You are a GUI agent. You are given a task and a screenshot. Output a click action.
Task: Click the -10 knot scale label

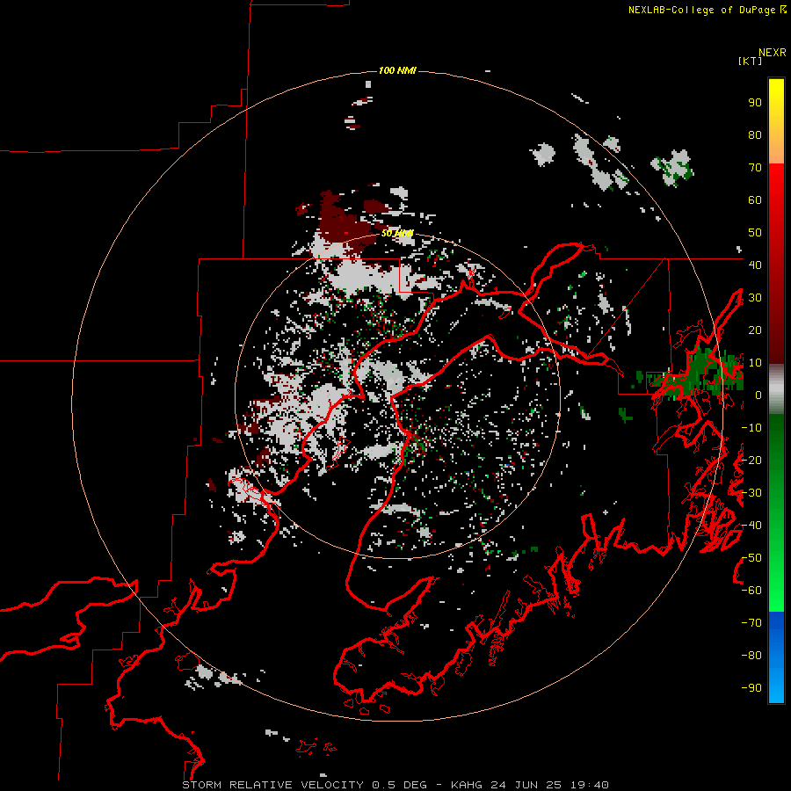point(751,428)
